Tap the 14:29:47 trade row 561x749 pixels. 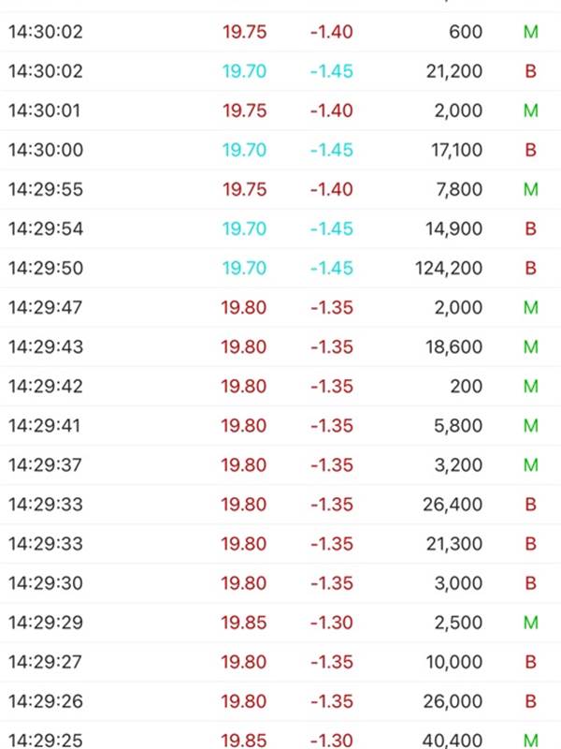click(280, 308)
